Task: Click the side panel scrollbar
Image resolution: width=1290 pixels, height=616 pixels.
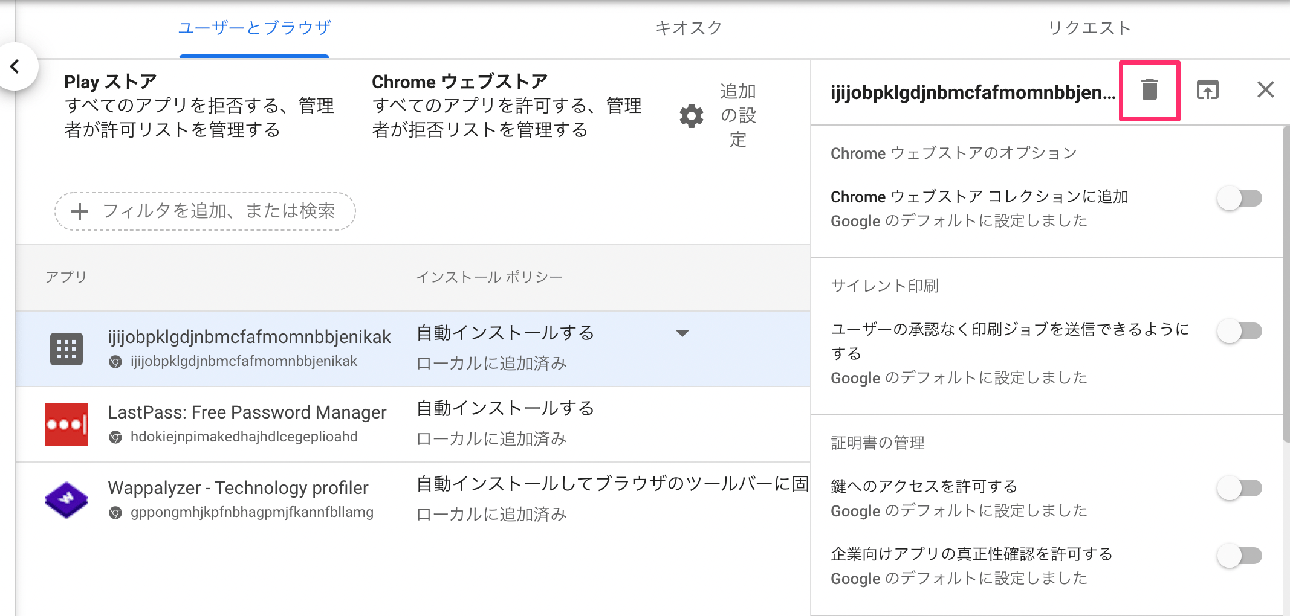Action: point(1286,284)
